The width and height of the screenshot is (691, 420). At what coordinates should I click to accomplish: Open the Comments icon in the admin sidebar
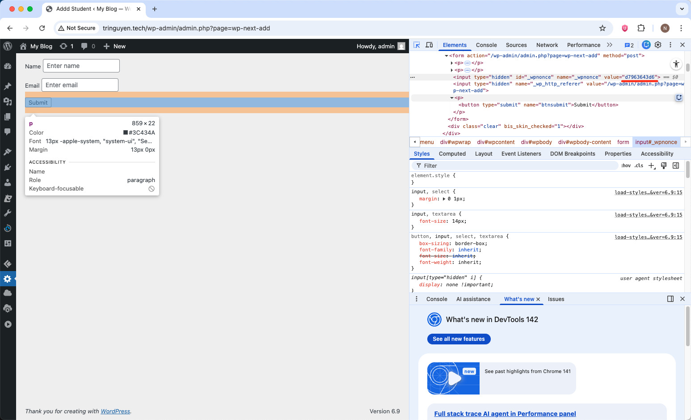[8, 132]
